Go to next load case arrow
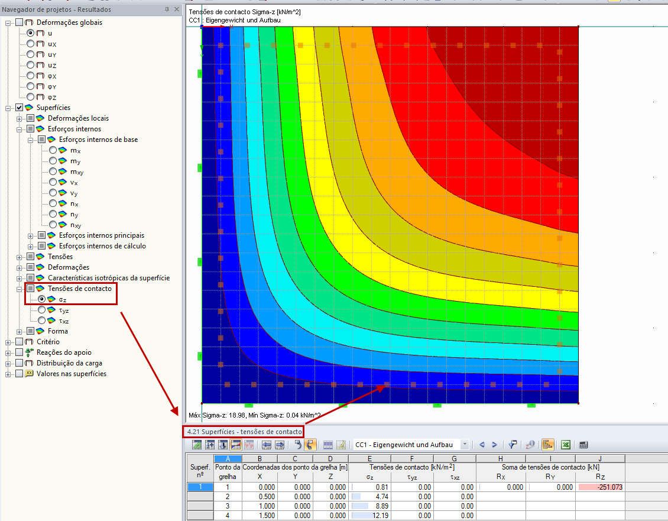Screen dimensions: 668x521 pyautogui.click(x=494, y=445)
